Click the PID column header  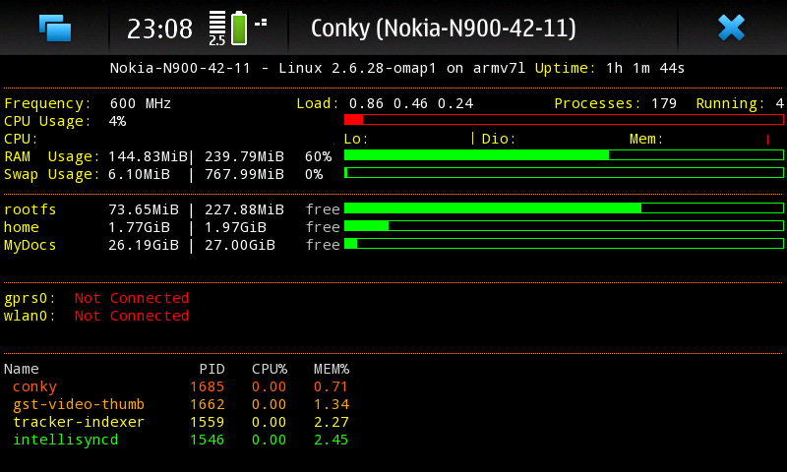(x=212, y=369)
